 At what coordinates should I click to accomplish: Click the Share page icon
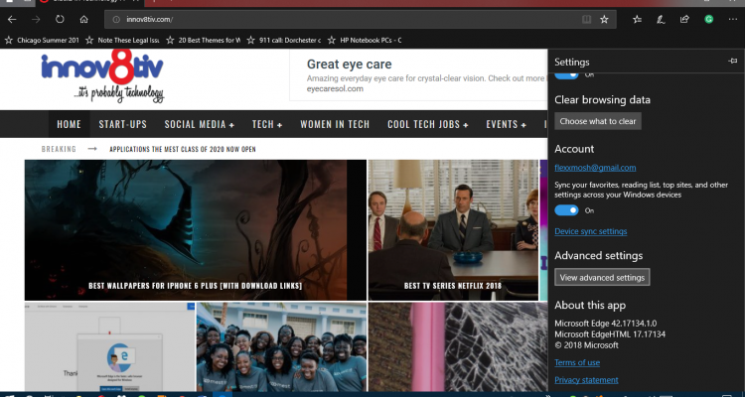coord(684,20)
